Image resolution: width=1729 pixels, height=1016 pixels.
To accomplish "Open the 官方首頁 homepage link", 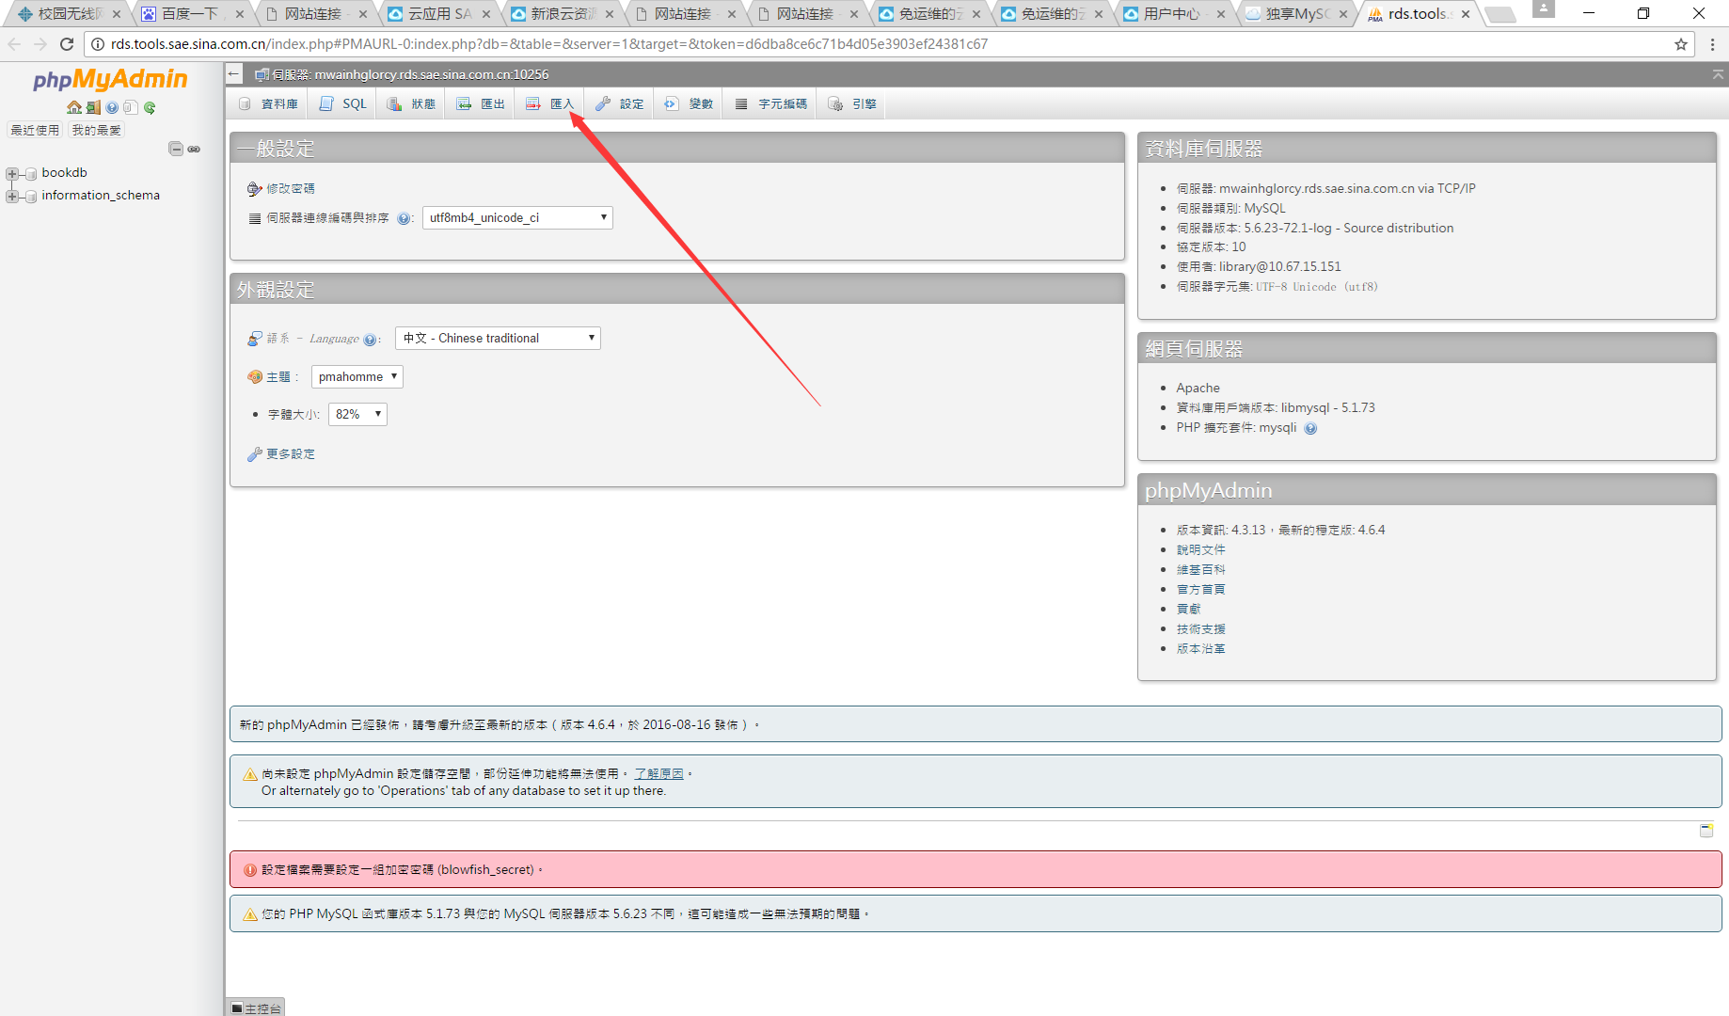I will click(x=1200, y=590).
